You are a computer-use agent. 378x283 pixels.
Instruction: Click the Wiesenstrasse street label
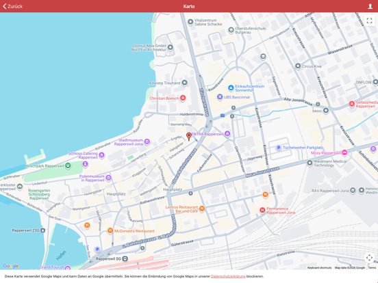click(340, 49)
